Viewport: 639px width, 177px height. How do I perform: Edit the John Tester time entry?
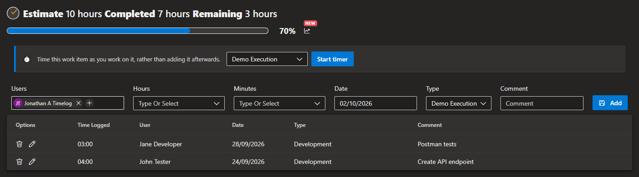pos(32,162)
